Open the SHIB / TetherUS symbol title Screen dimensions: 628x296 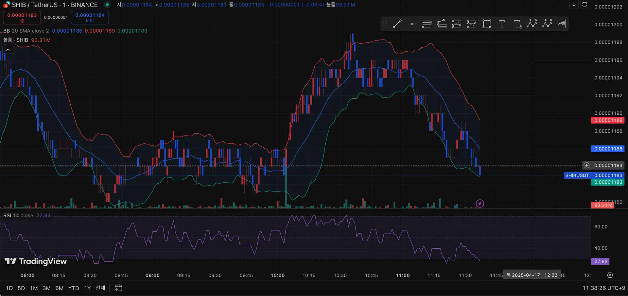pos(55,5)
